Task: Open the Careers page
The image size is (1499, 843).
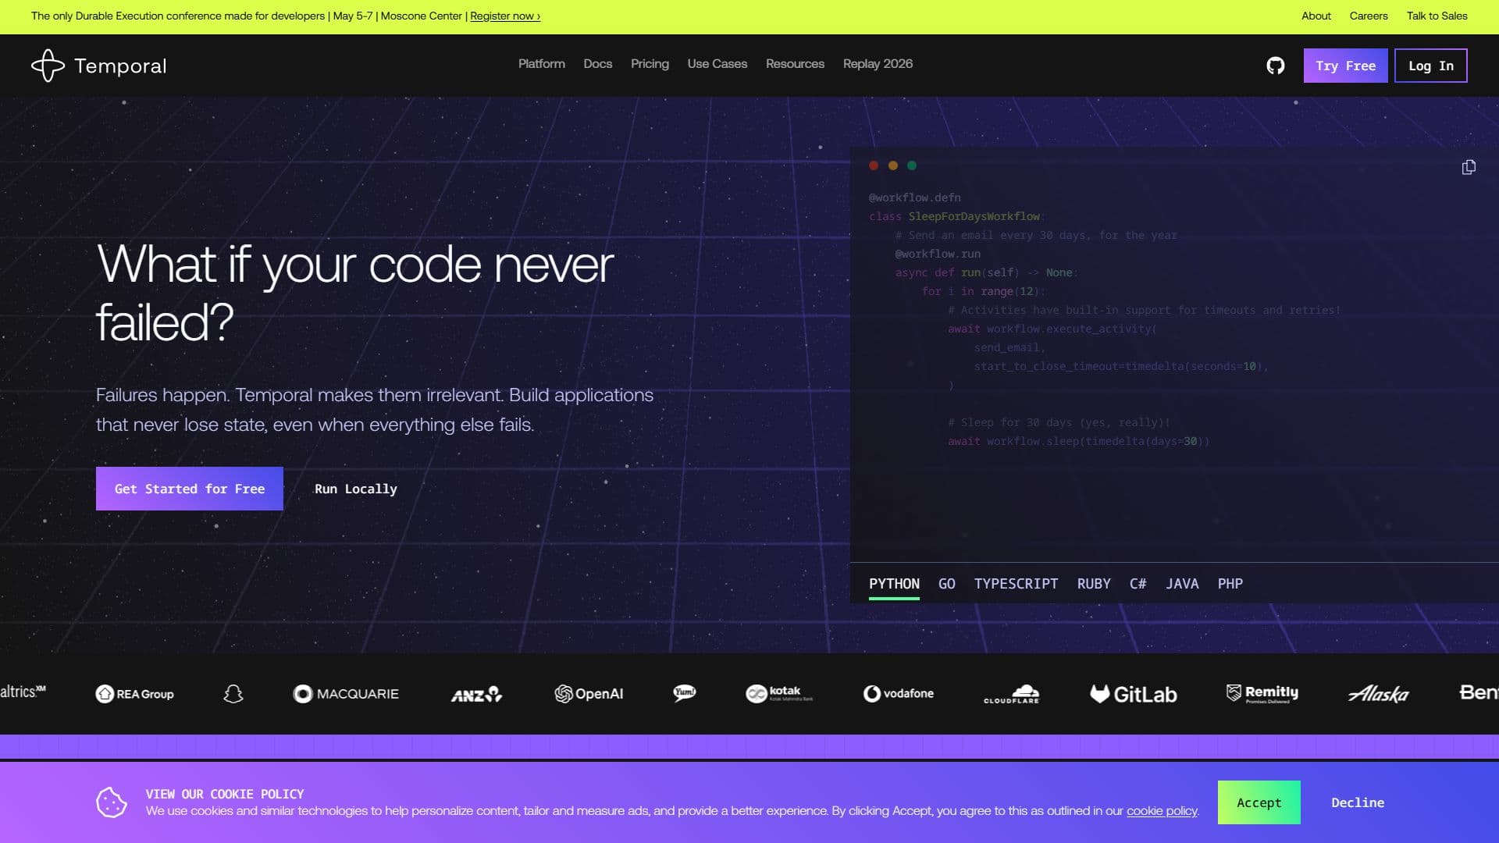Action: (1368, 16)
